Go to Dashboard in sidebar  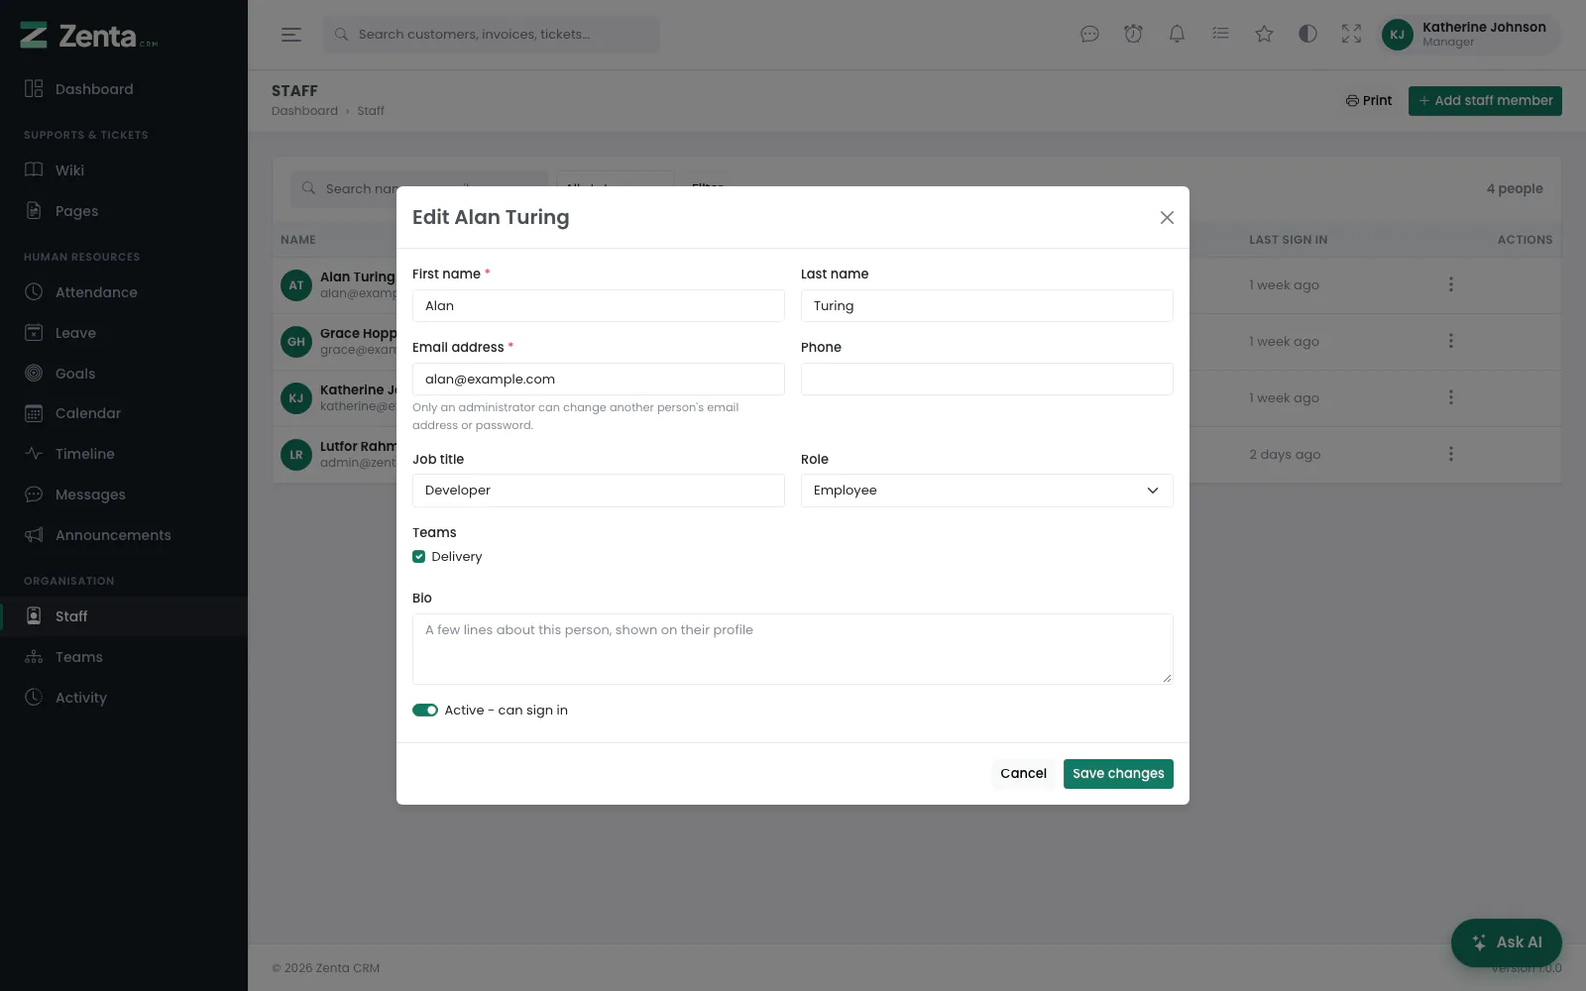[x=124, y=89]
